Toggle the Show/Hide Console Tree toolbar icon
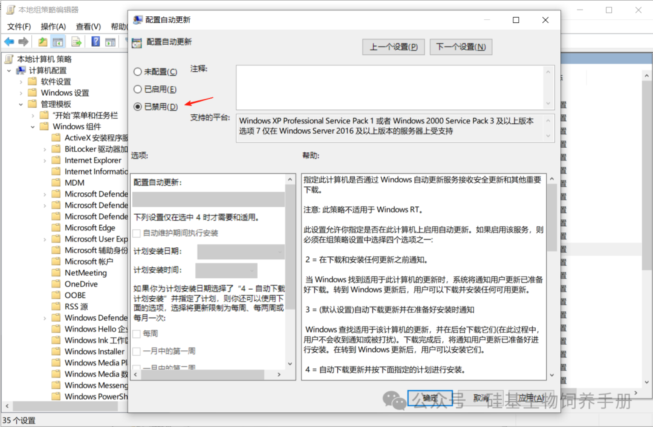 pyautogui.click(x=58, y=42)
